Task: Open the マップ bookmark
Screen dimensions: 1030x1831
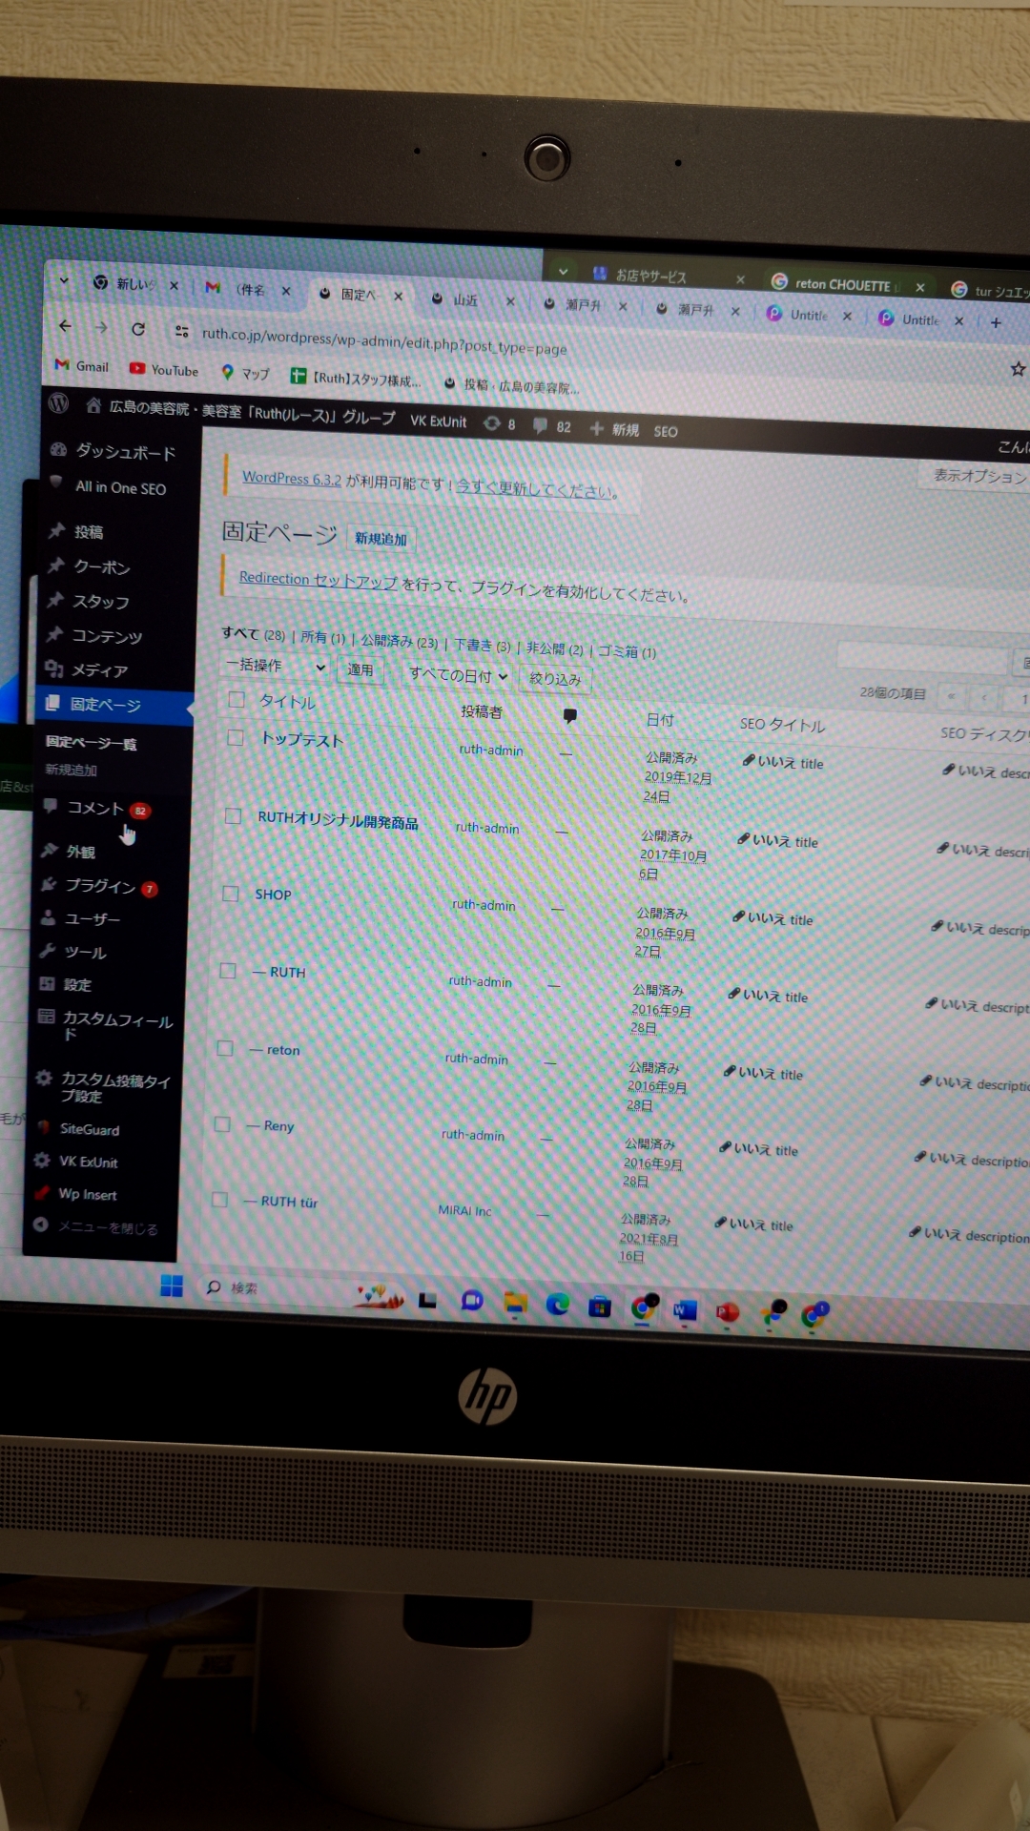Action: [x=245, y=373]
